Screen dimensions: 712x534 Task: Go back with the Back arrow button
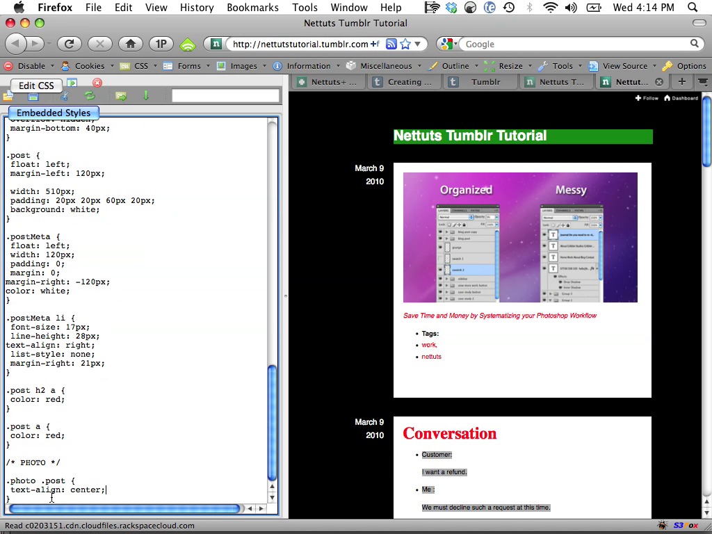point(15,44)
